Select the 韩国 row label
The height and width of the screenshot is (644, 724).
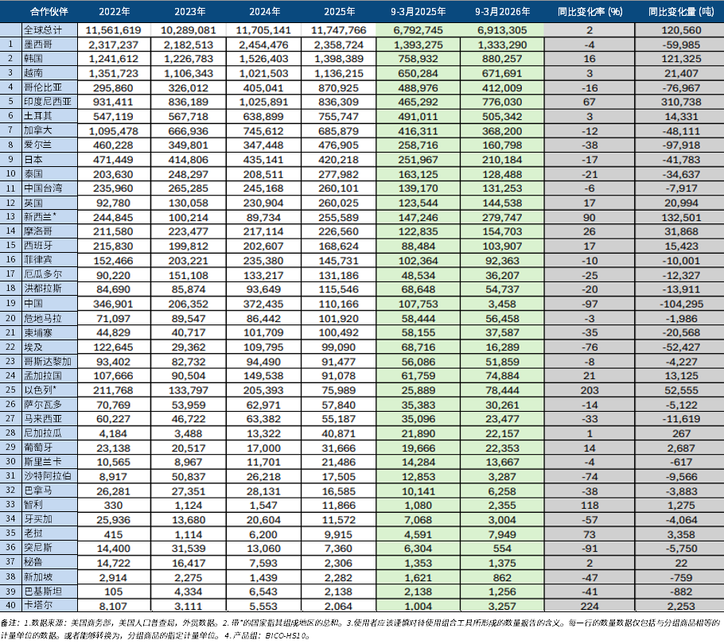[x=33, y=59]
